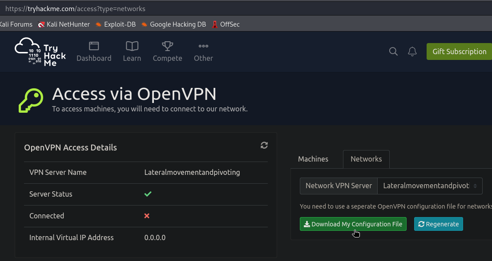Switch to the Networks tab
Screen dimensions: 492x261
pyautogui.click(x=366, y=159)
